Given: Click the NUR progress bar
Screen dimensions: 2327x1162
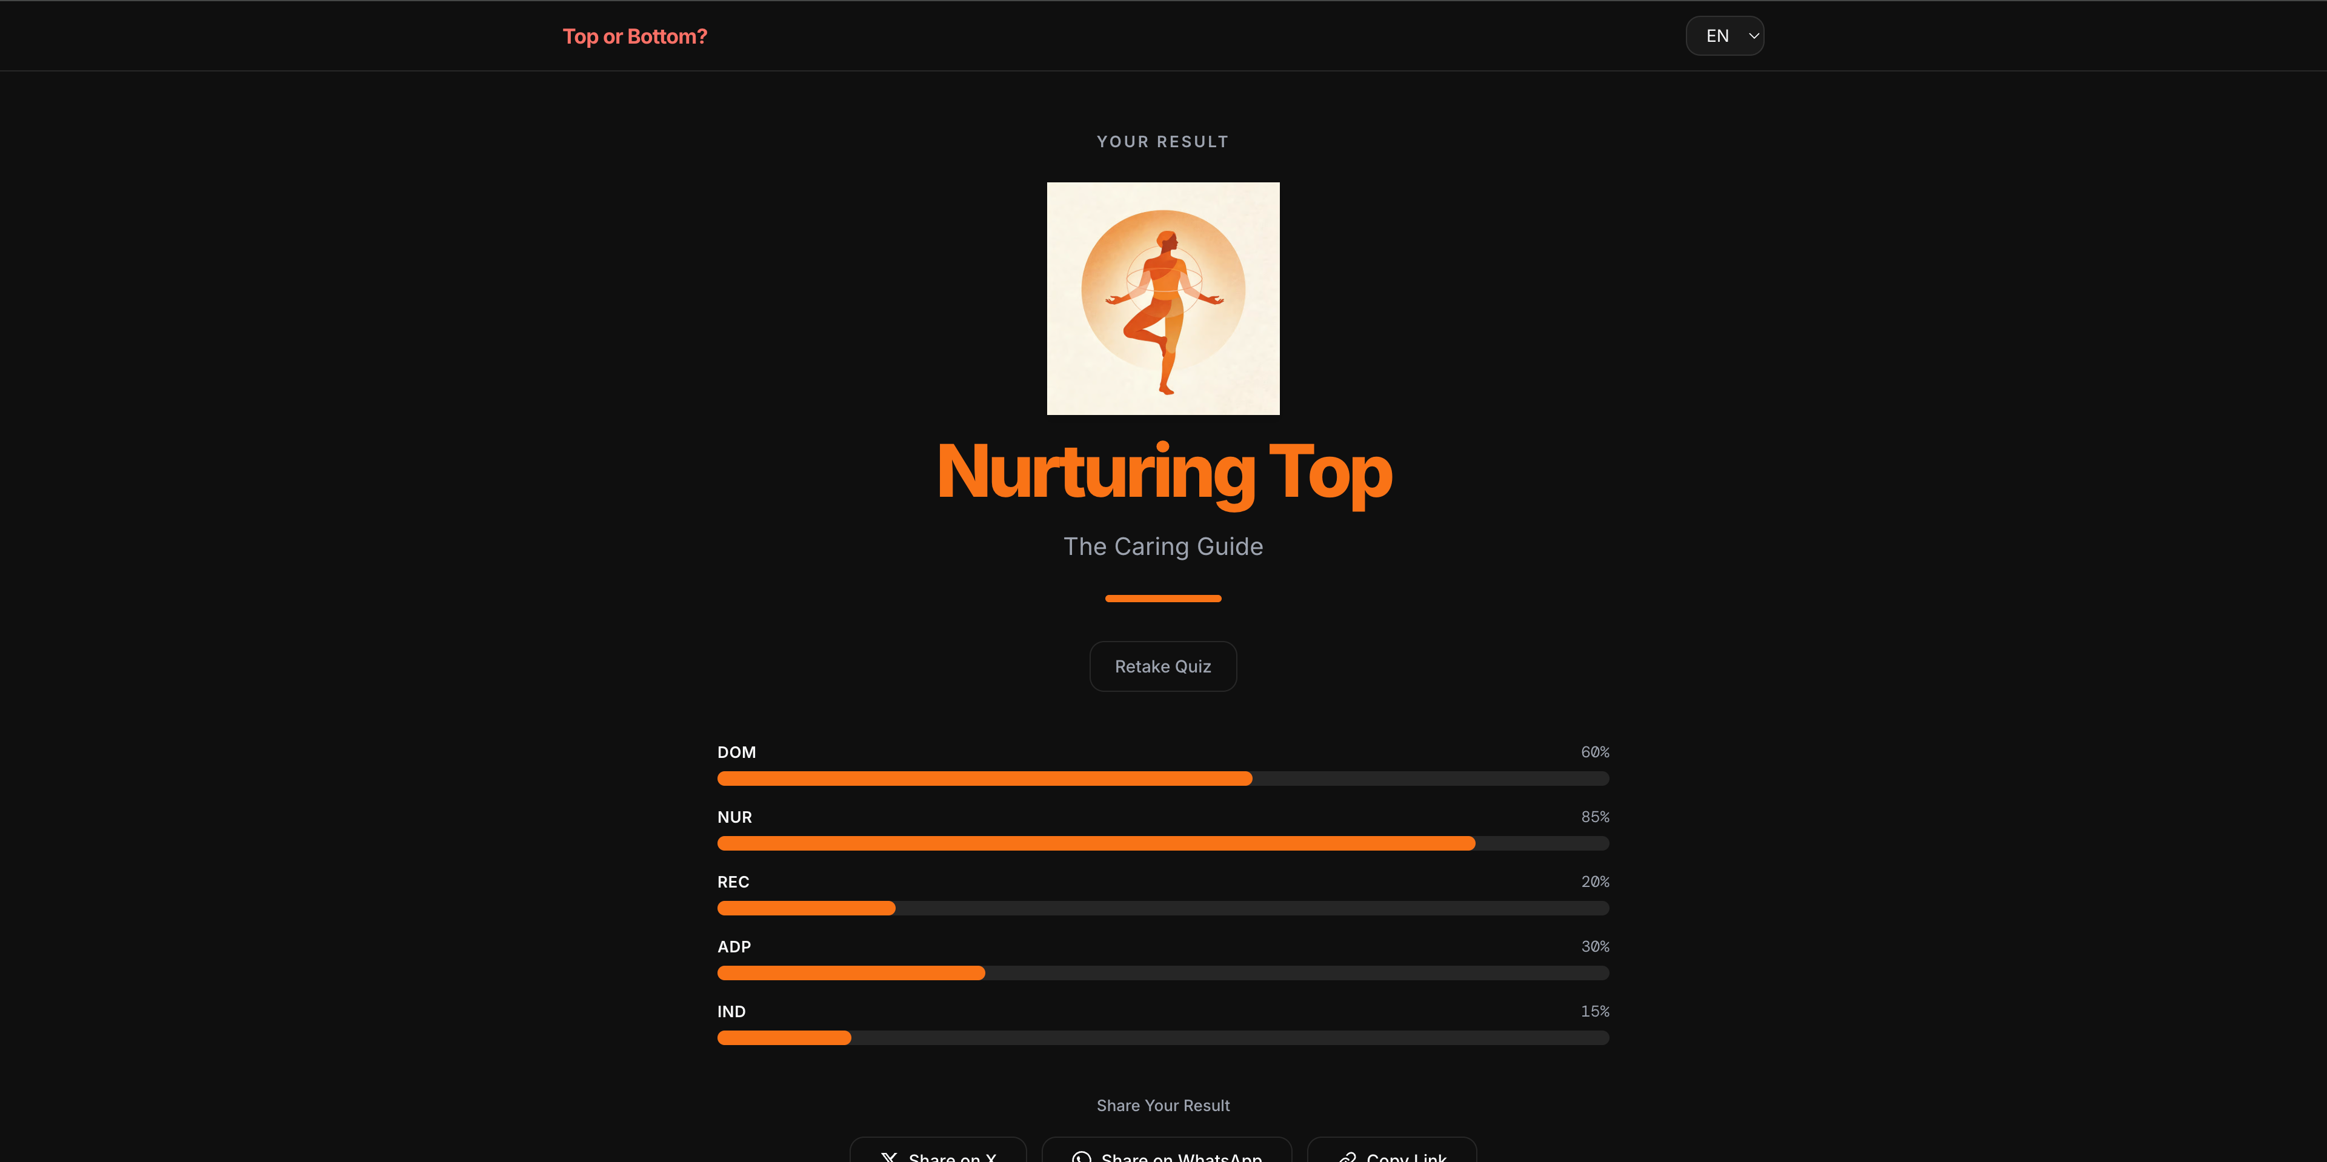Looking at the screenshot, I should [x=1163, y=843].
